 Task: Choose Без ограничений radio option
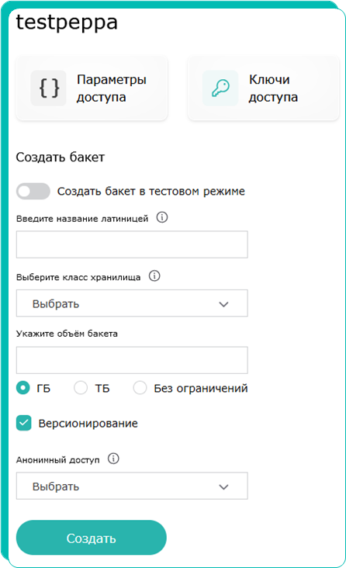point(140,388)
